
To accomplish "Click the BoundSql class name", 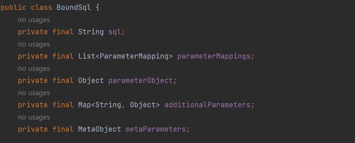I will pos(74,7).
